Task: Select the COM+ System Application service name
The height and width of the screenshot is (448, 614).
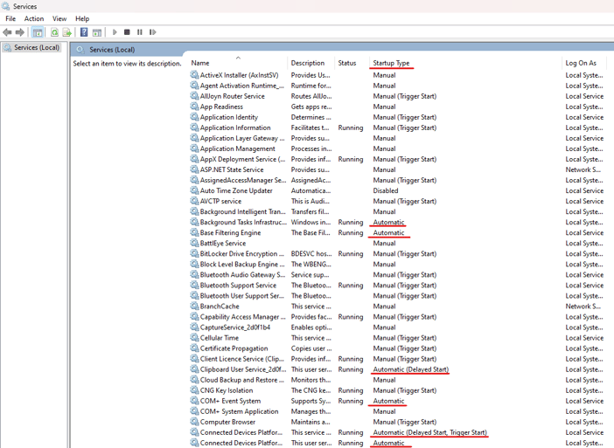Action: point(240,411)
